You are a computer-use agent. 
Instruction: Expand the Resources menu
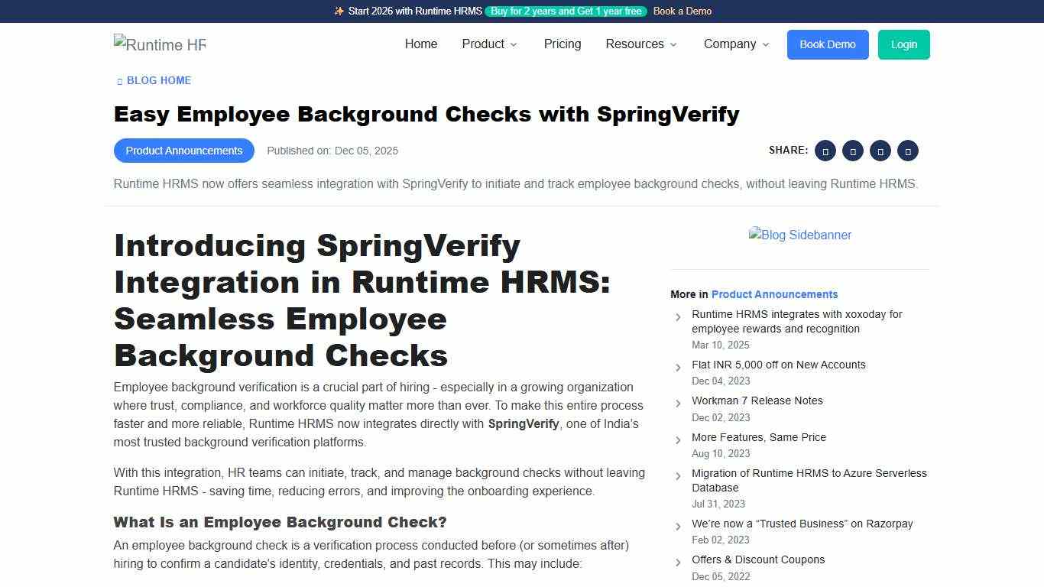(x=641, y=44)
